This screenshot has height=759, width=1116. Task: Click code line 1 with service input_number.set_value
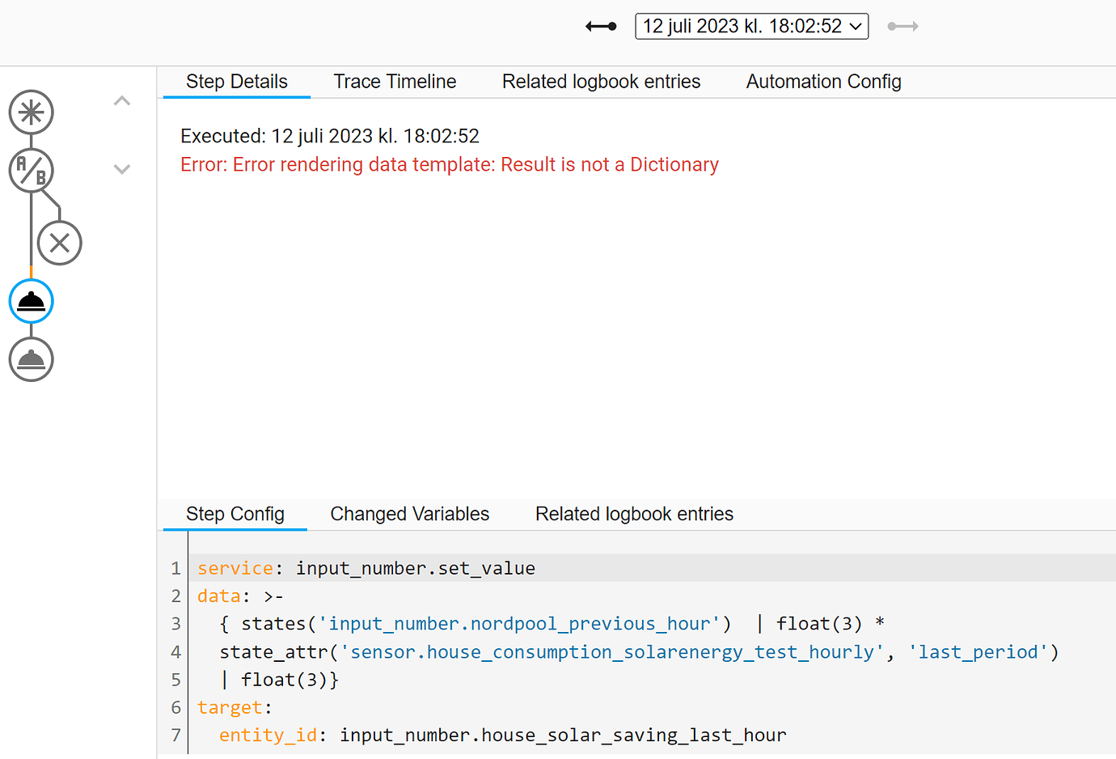(x=366, y=568)
